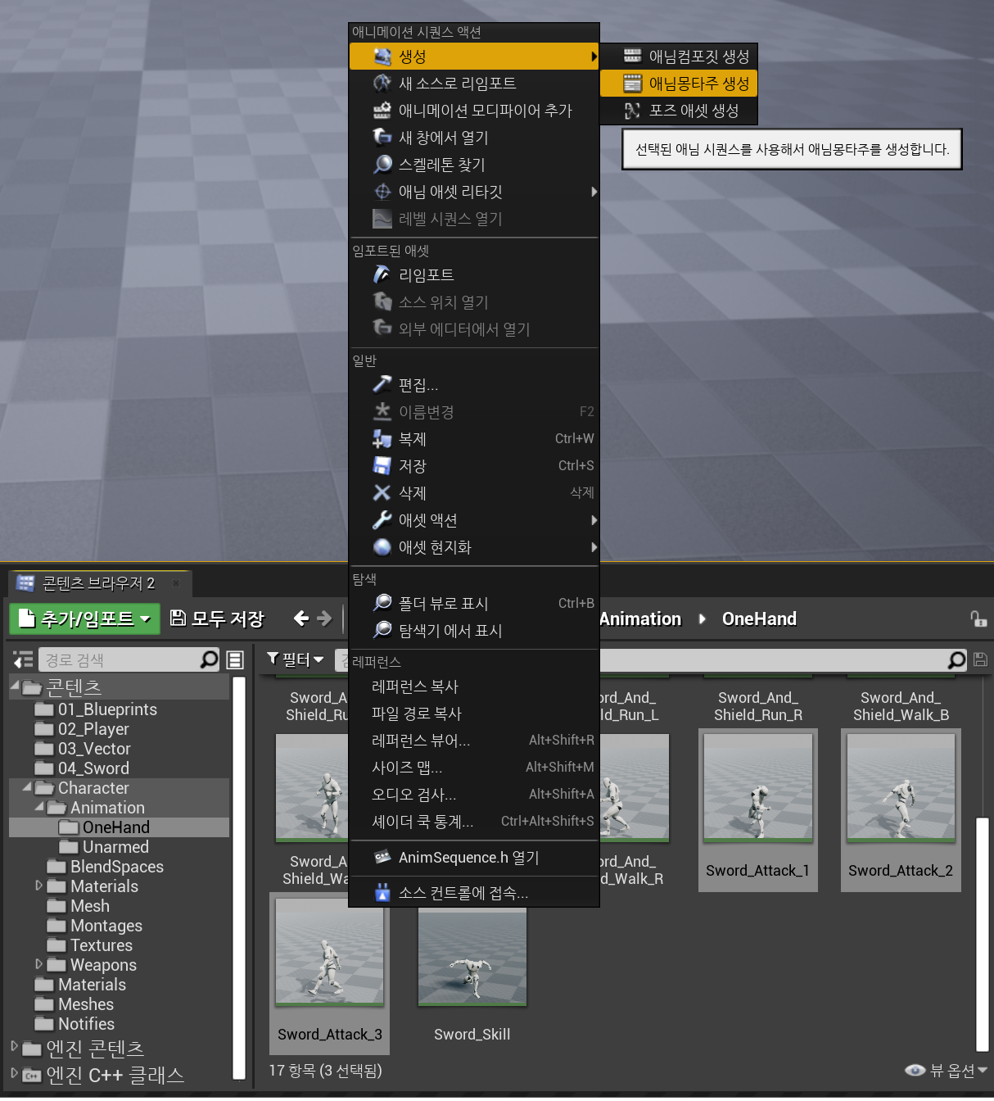Click the 경로 검색 input field
The width and height of the screenshot is (994, 1101).
pos(119,659)
